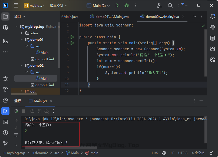The width and height of the screenshot is (218, 157).
Task: Open the Problems tool window icon
Action: point(5,133)
